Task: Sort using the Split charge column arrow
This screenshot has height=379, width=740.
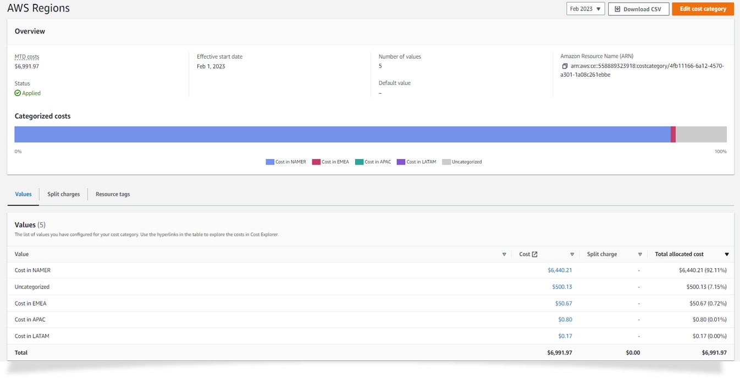Action: click(640, 254)
